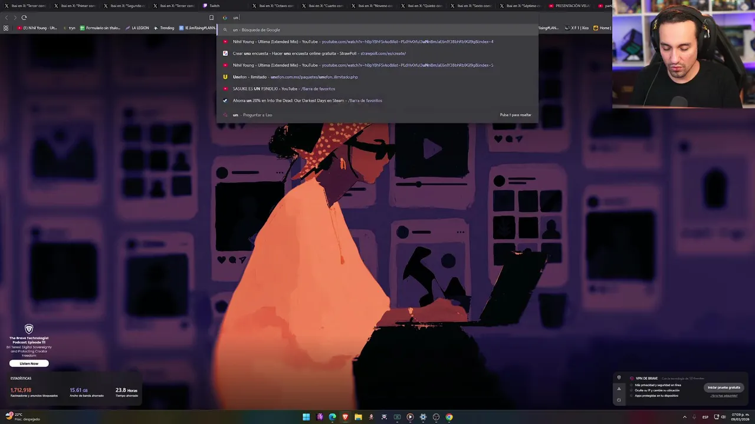Click the "Iniciar prueba gratuita" VPN button
Screen dimensions: 755x424
[724, 387]
